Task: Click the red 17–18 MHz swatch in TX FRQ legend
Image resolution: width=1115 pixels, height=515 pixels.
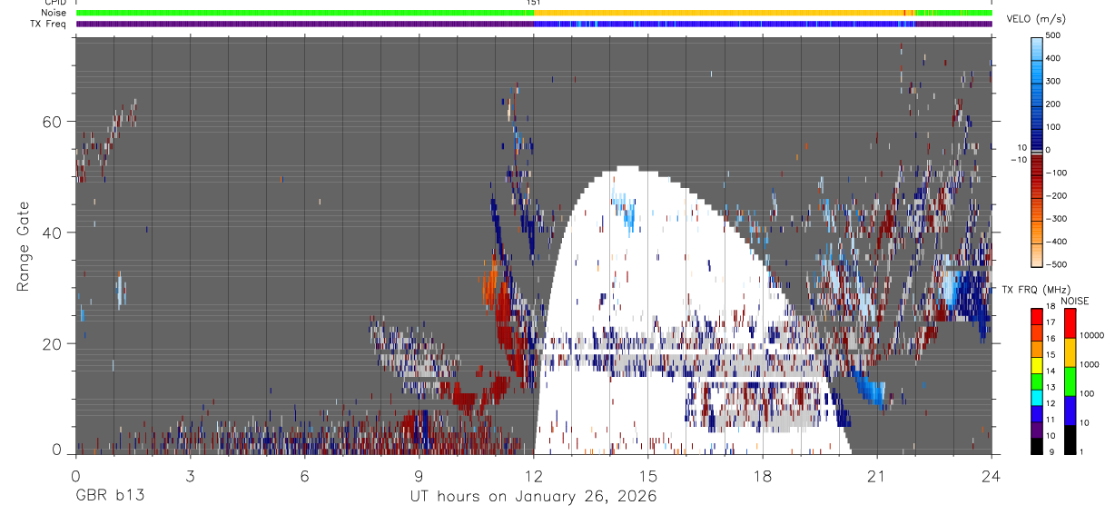Action: pyautogui.click(x=1037, y=316)
